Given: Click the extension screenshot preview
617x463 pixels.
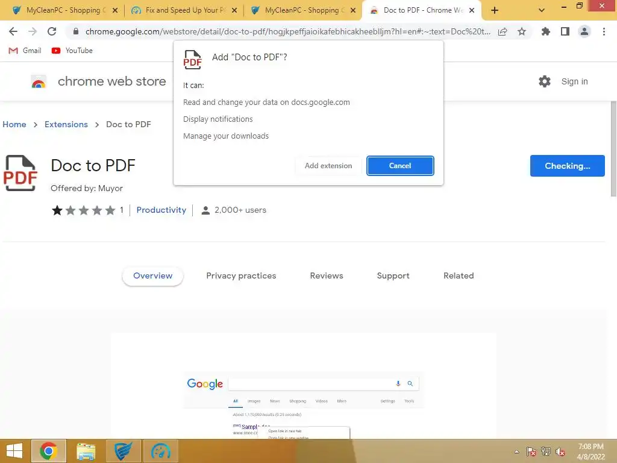Looking at the screenshot, I should click(x=304, y=386).
